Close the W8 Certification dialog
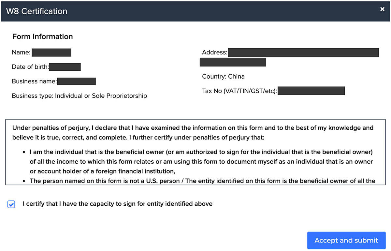Image resolution: width=391 pixels, height=251 pixels. tap(382, 9)
